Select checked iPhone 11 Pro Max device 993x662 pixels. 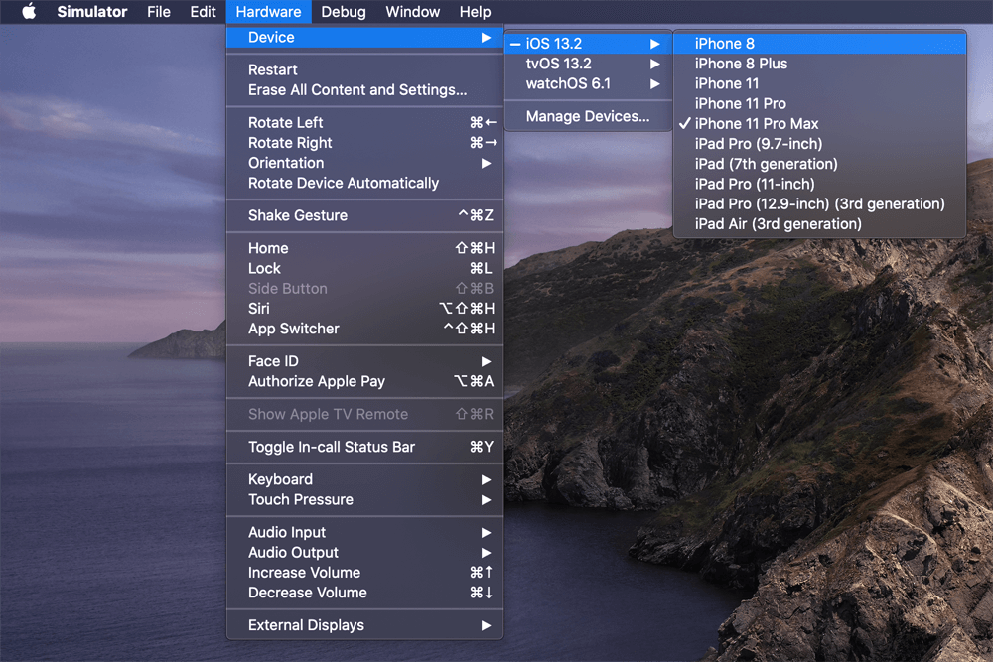point(819,124)
